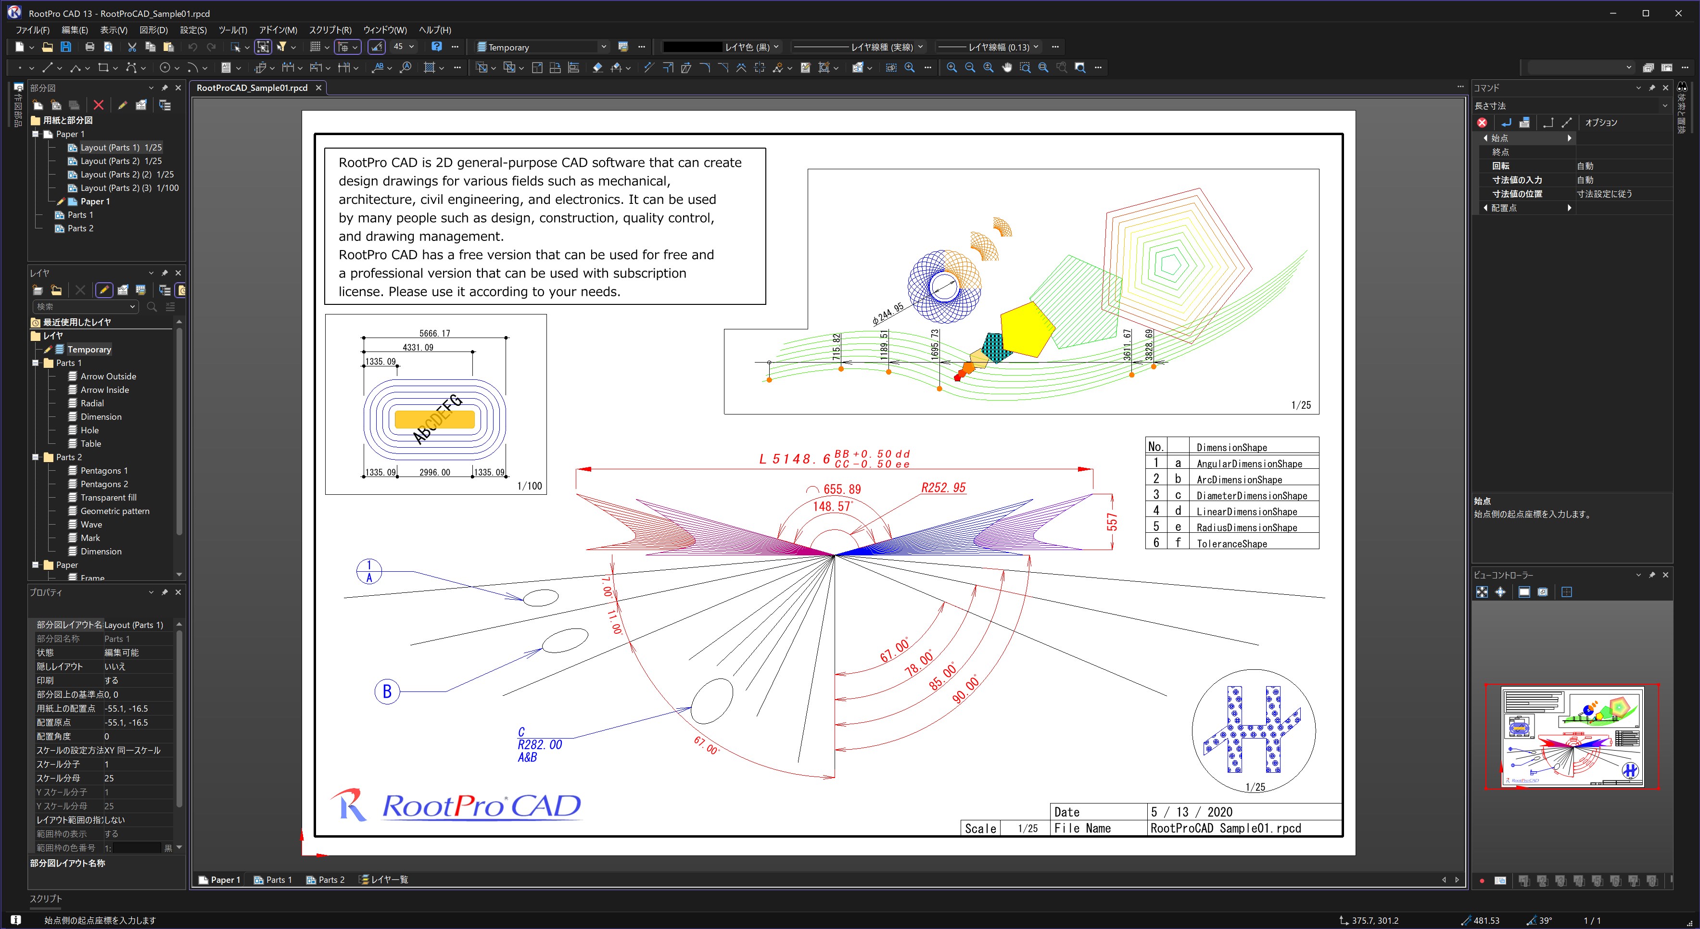Open the ファイル(F) menu
The width and height of the screenshot is (1700, 929).
coord(32,30)
